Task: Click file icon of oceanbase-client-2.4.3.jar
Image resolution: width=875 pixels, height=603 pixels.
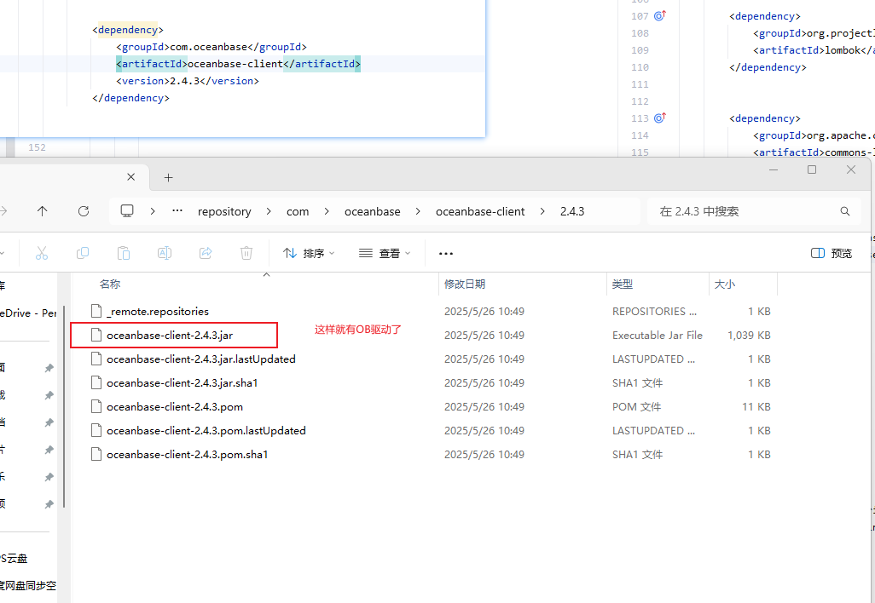Action: [96, 335]
